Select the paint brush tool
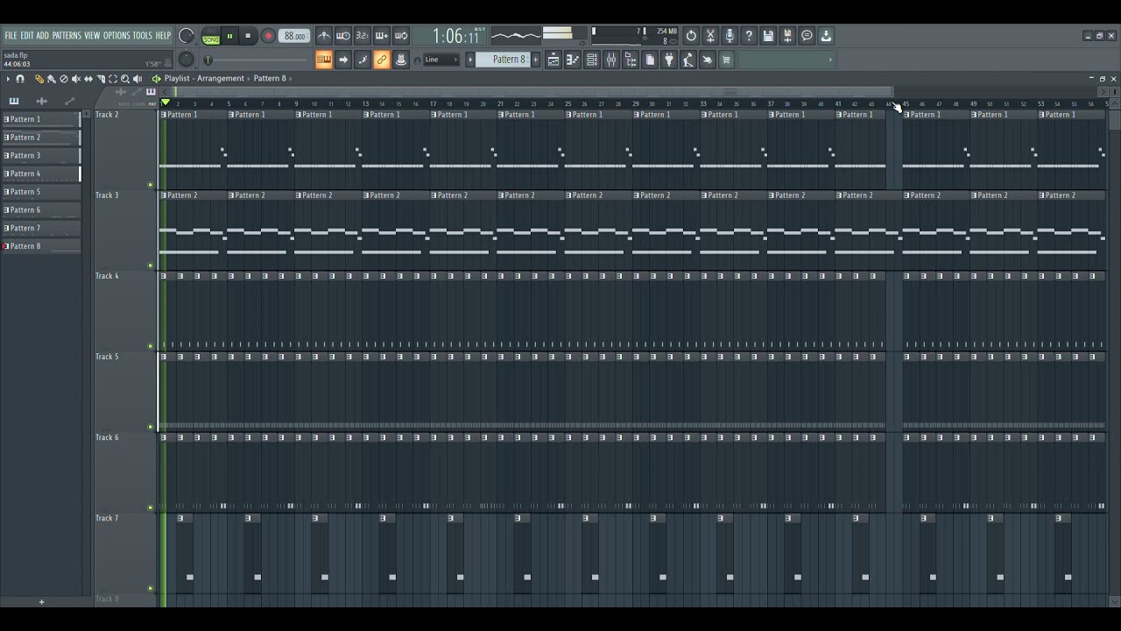This screenshot has height=631, width=1121. click(x=51, y=79)
